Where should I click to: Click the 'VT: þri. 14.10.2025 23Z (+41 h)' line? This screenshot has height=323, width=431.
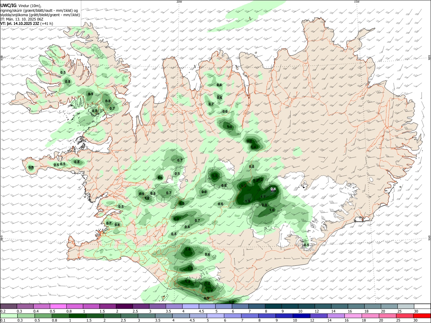pos(27,24)
